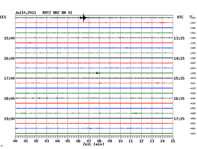Click DC offset value -347

[192, 23]
